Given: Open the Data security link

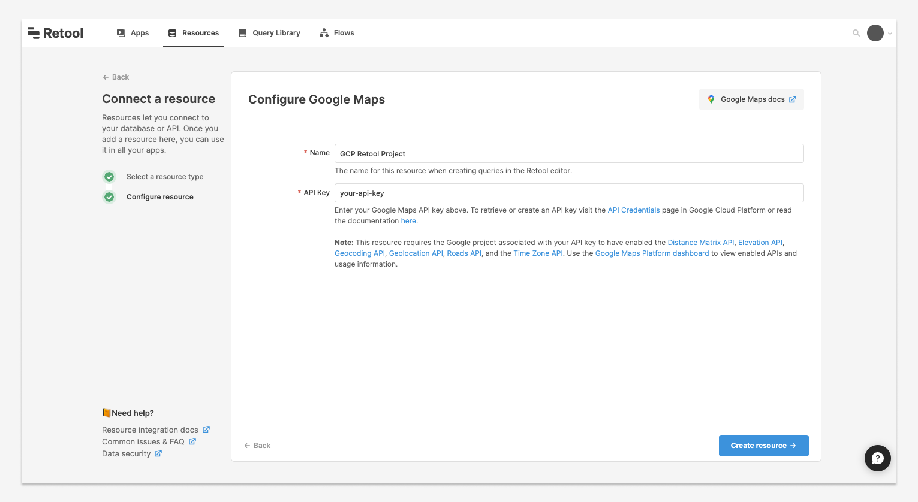Looking at the screenshot, I should coord(127,454).
